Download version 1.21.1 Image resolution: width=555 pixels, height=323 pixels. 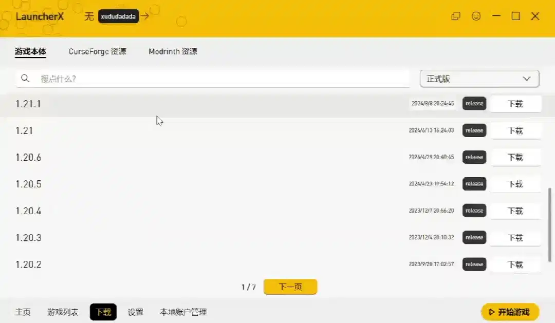515,104
